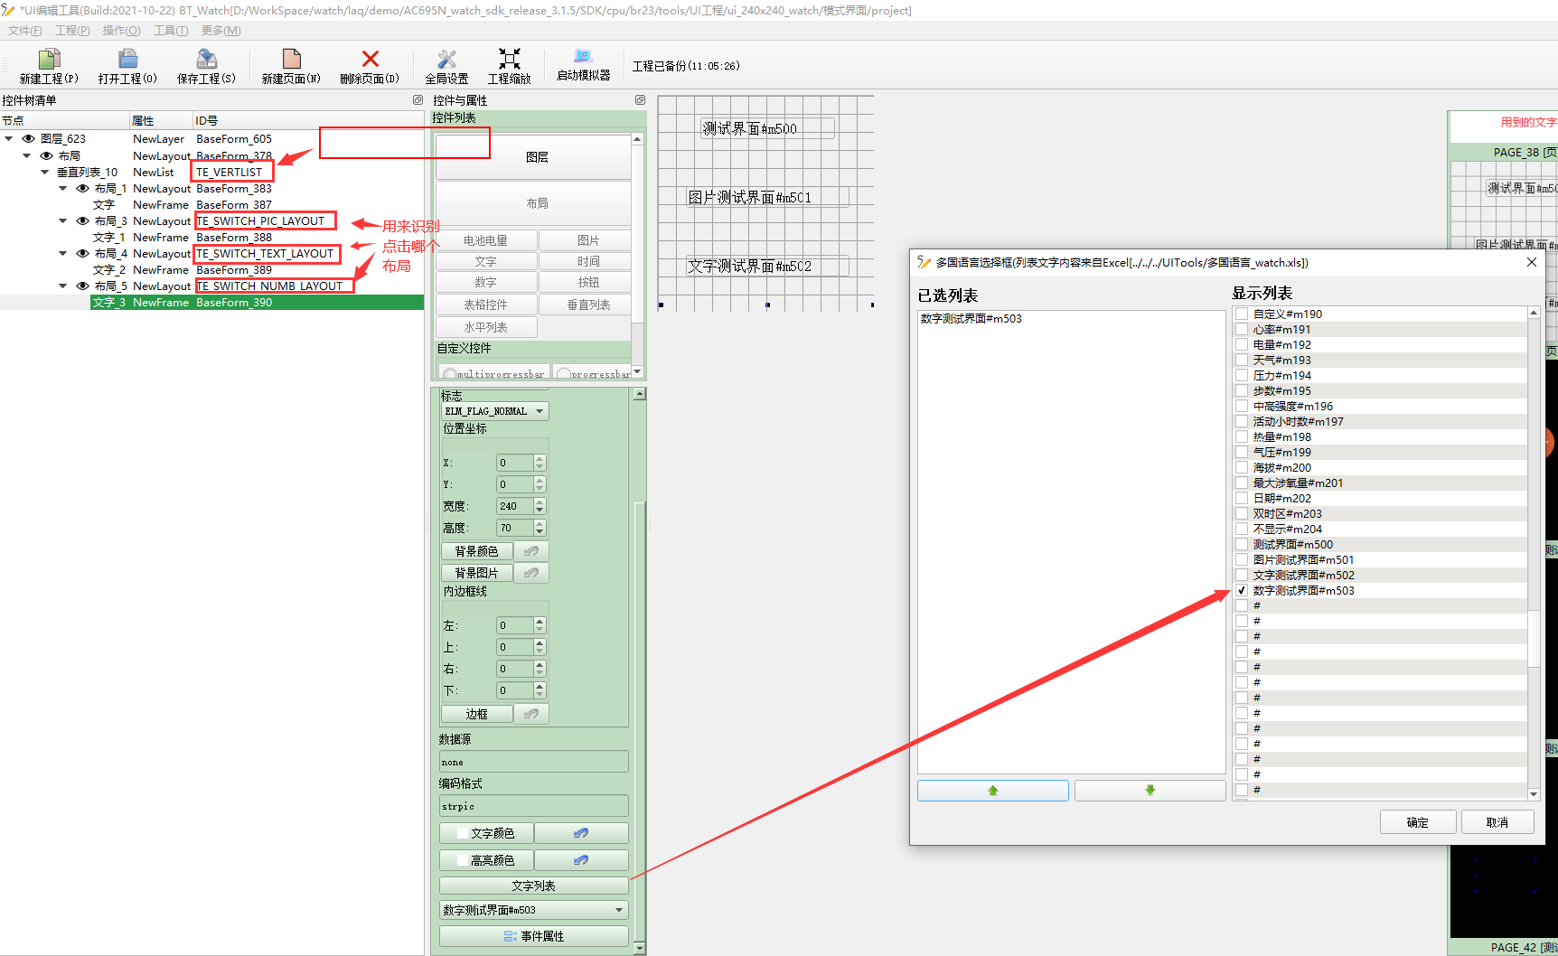
Task: Click the link icon next to 背景颜色
Action: tap(531, 551)
